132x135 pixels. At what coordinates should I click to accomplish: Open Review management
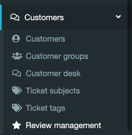63,125
